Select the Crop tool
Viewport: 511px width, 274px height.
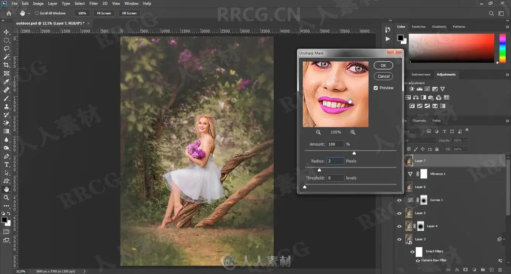point(6,65)
